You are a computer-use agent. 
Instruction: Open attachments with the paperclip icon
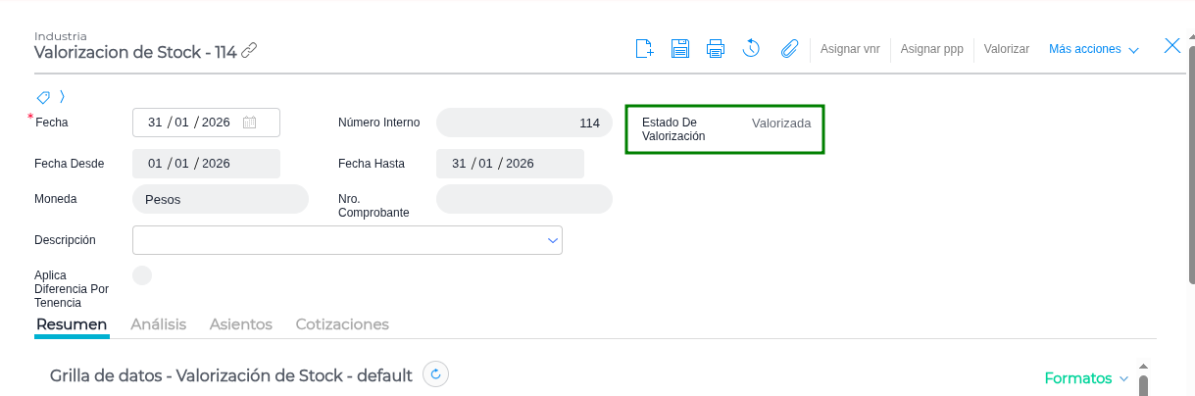789,49
